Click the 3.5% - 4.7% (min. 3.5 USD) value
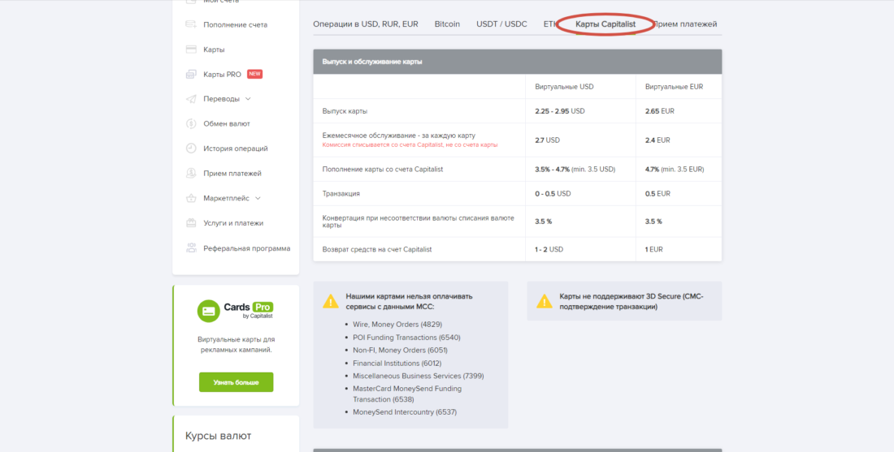 tap(575, 169)
